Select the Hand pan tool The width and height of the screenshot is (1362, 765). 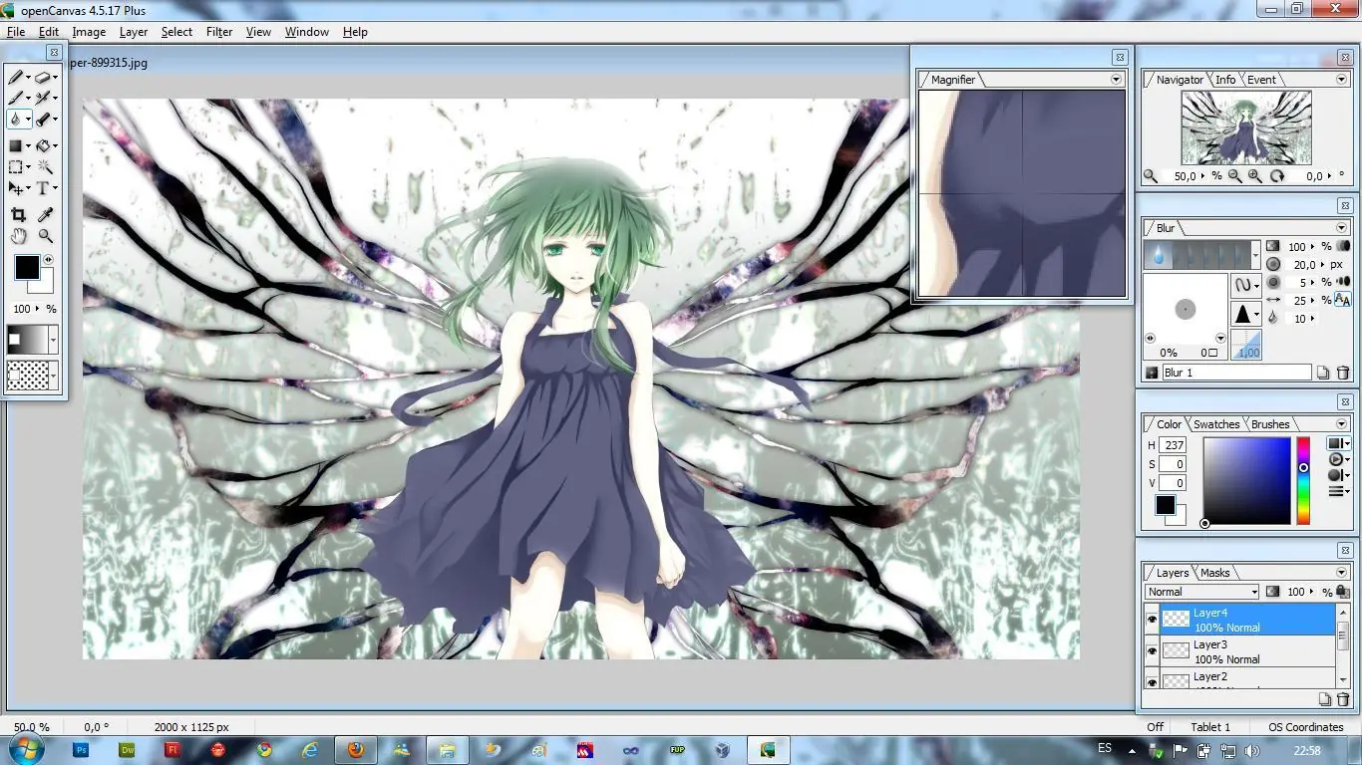pos(18,236)
